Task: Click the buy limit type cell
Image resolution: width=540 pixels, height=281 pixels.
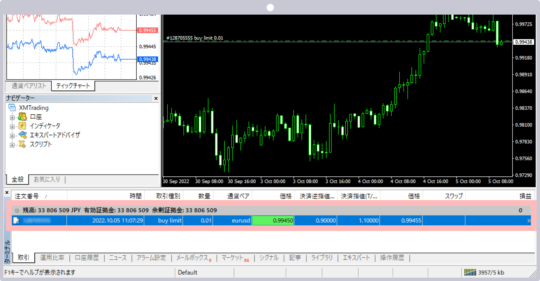Action: click(164, 221)
